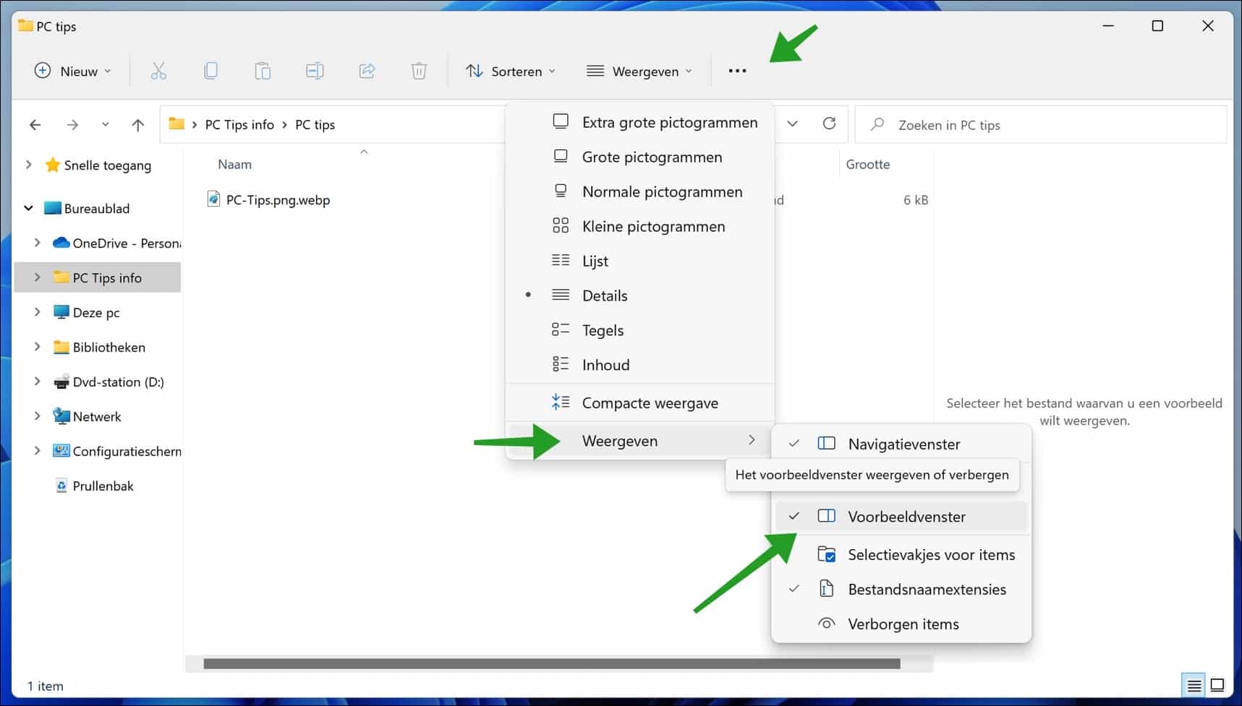Choose Compacte weergave from the menu
The width and height of the screenshot is (1242, 706).
pyautogui.click(x=650, y=402)
